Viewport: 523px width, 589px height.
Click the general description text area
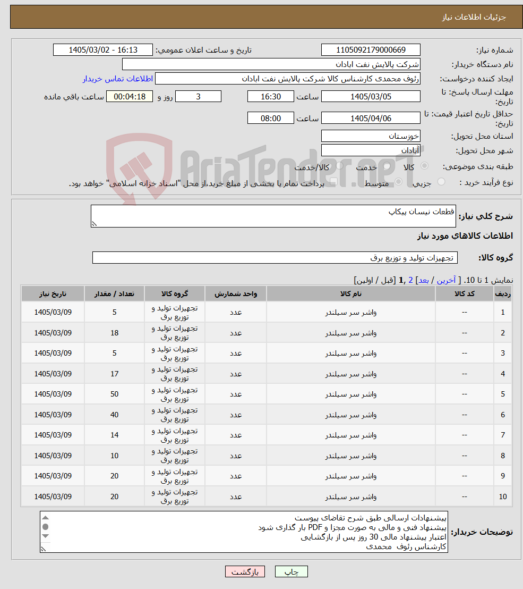coord(273,216)
